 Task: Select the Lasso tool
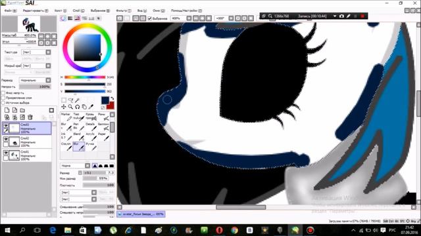(70, 100)
